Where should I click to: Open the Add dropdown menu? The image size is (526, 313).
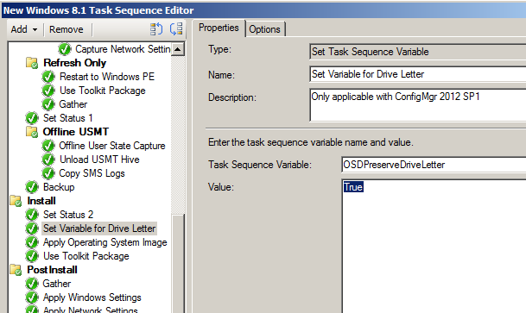(24, 29)
